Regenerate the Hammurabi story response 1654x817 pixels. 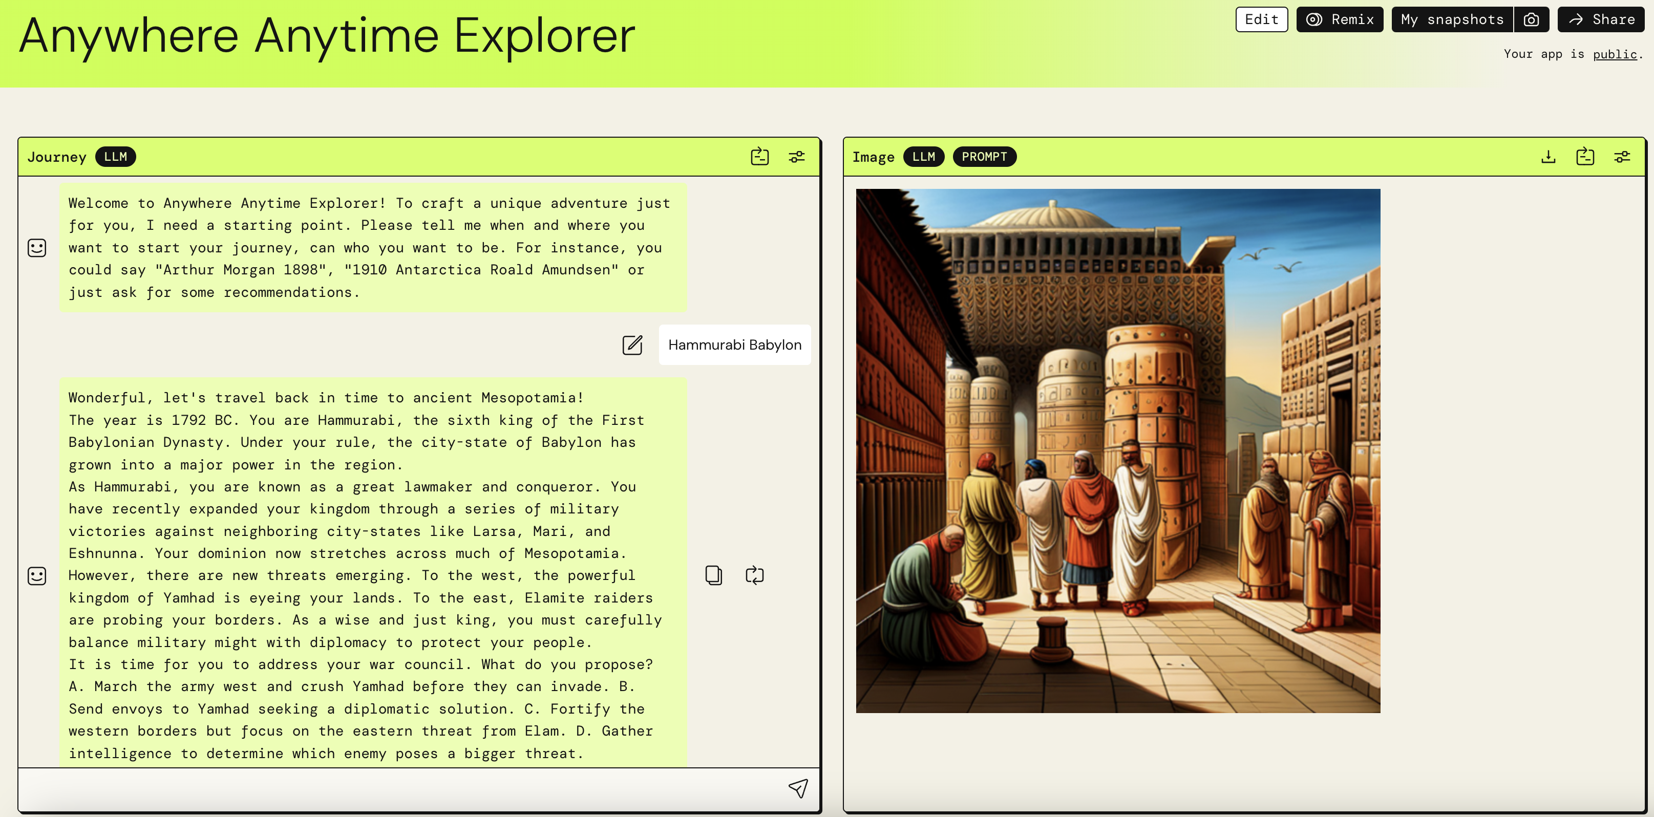coord(754,575)
